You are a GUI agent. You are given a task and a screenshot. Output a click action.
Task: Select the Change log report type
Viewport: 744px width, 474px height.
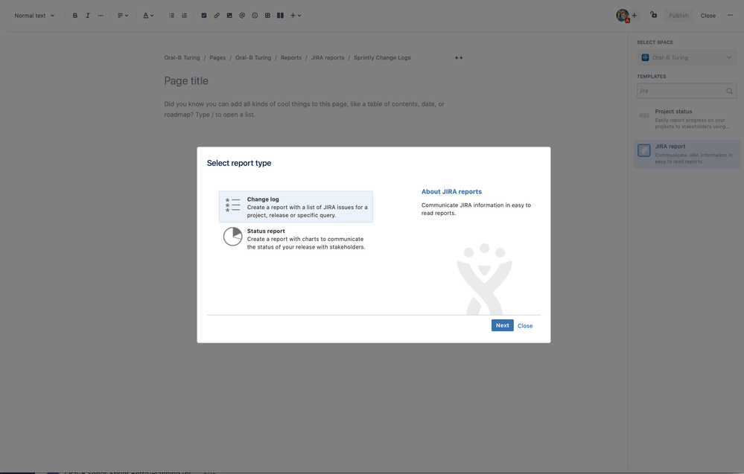click(296, 207)
